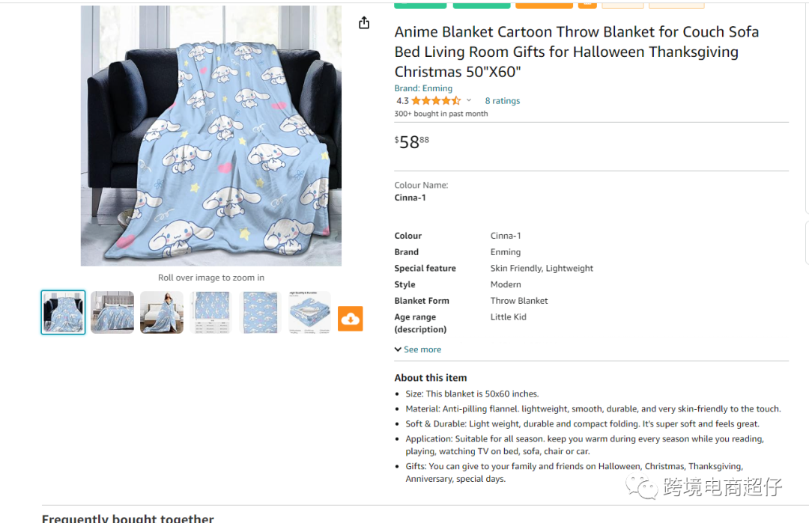Screen dimensions: 809x523
Task: Click the main Cinnamoroll blanket product image
Action: pyautogui.click(x=211, y=136)
